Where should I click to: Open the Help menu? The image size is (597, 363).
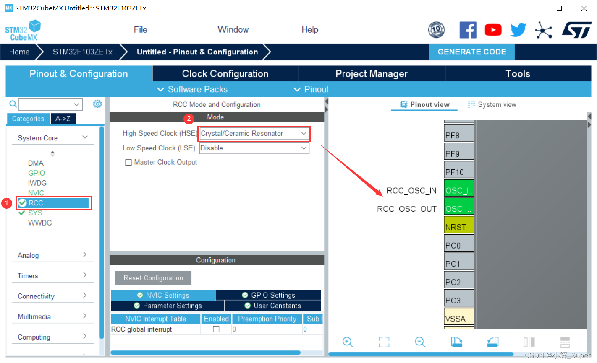[x=310, y=30]
